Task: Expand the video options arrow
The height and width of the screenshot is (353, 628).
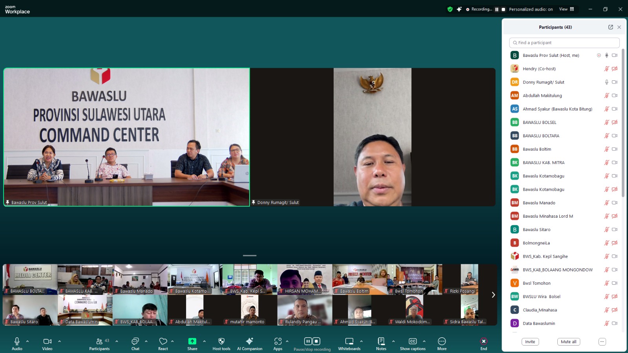Action: point(60,341)
